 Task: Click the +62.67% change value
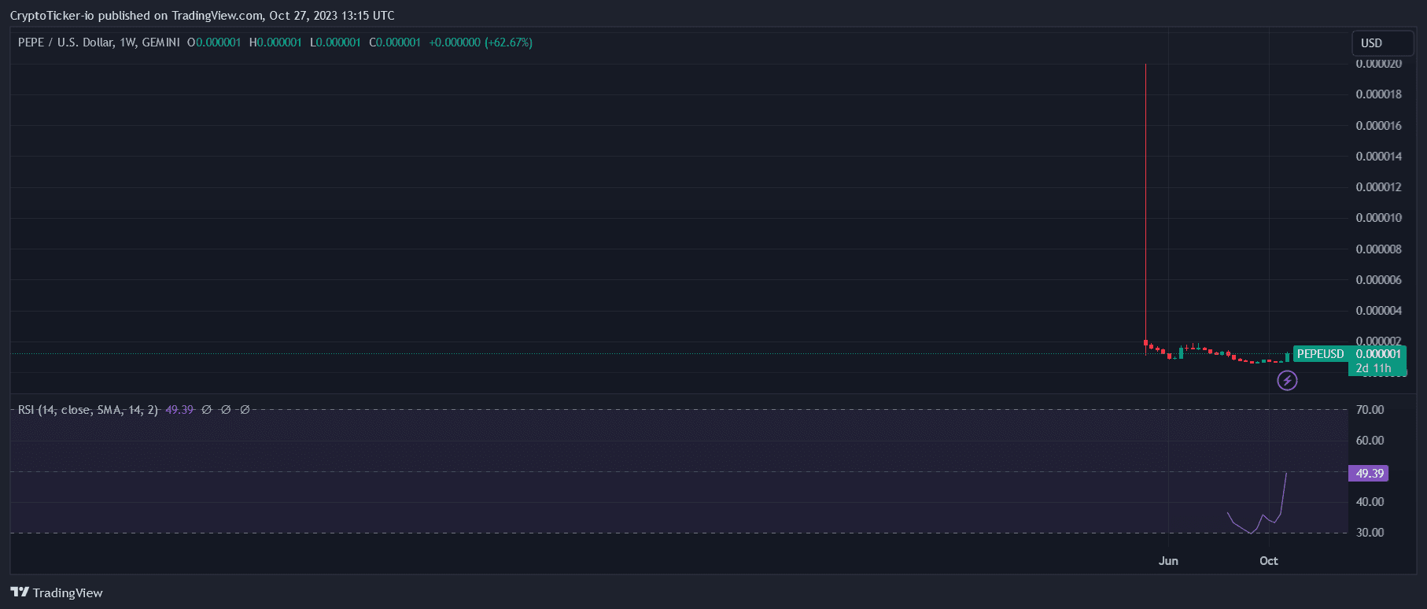point(508,42)
